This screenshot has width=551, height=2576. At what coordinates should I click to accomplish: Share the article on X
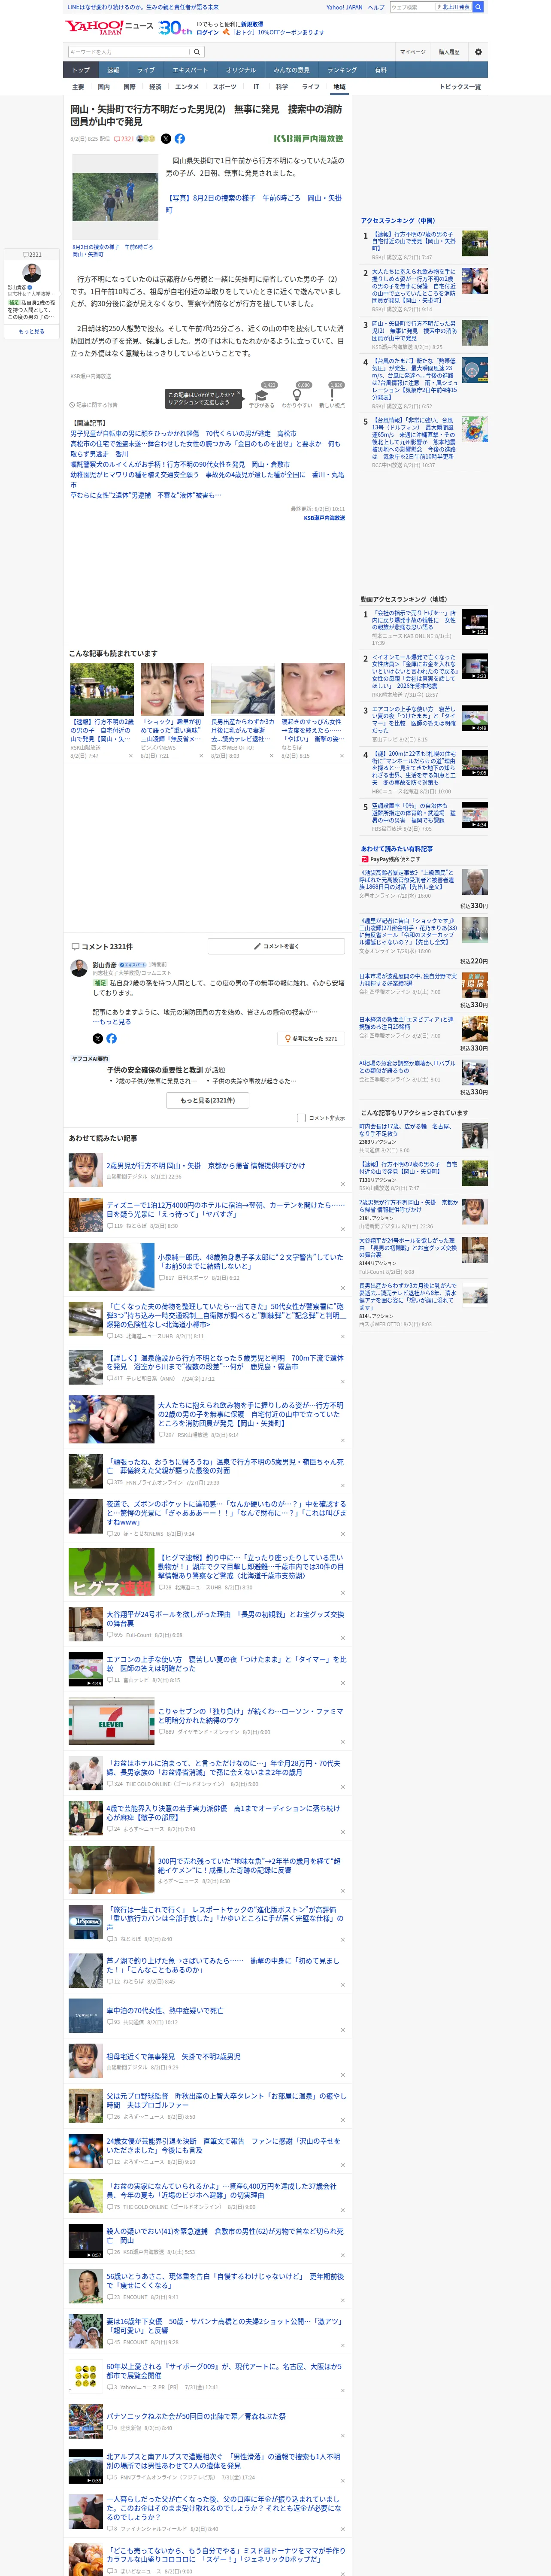166,139
